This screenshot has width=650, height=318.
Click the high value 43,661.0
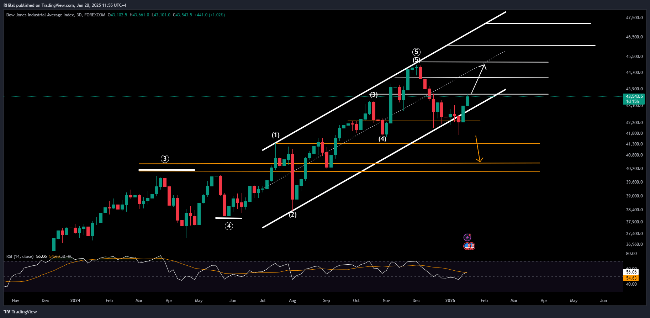141,15
